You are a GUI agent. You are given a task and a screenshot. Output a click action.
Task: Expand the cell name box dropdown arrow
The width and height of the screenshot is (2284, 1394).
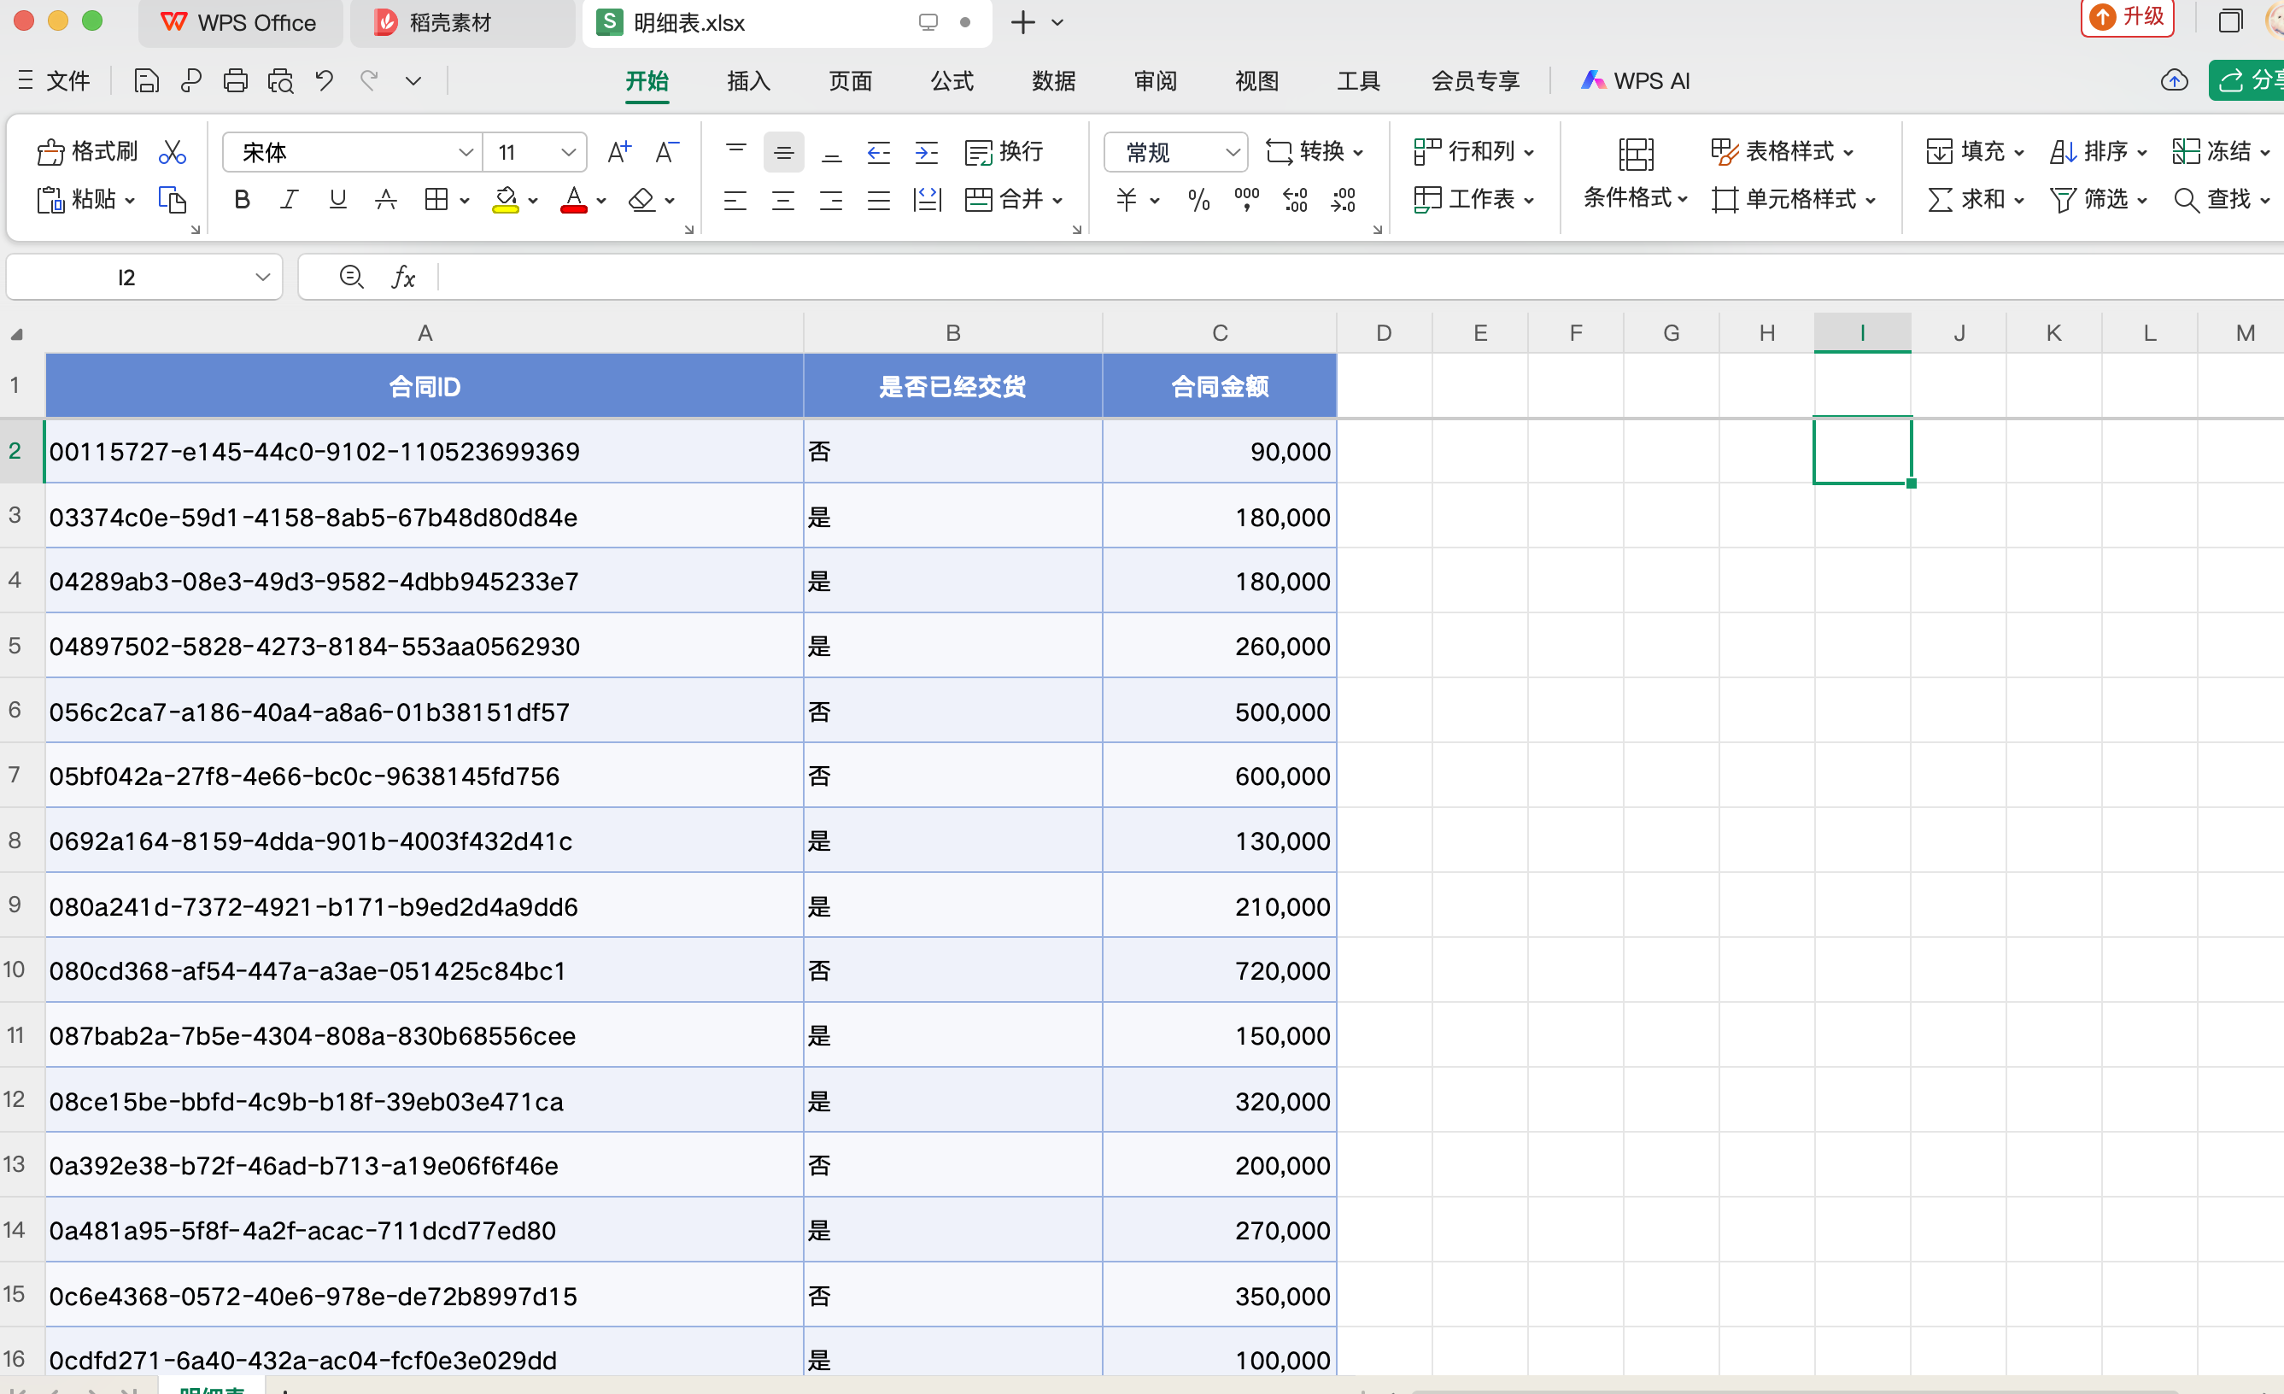(262, 276)
